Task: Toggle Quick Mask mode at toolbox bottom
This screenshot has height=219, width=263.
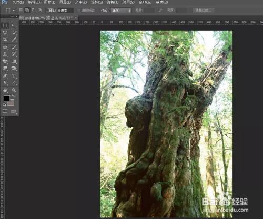Action: [5, 111]
